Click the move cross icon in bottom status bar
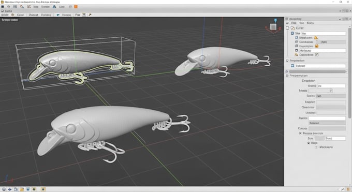This screenshot has height=192, width=352. [x=10, y=189]
